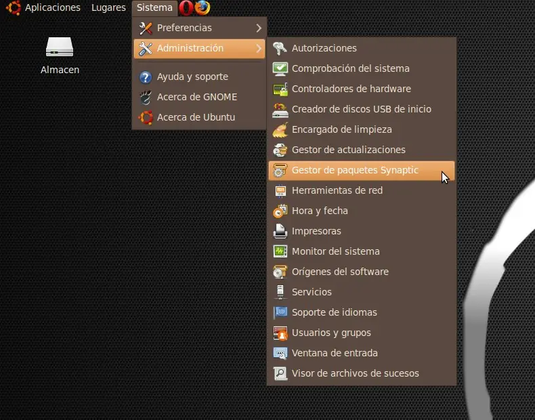Launch Encargado de limpieza
Viewport: 535px width, 420px height.
tap(362, 129)
